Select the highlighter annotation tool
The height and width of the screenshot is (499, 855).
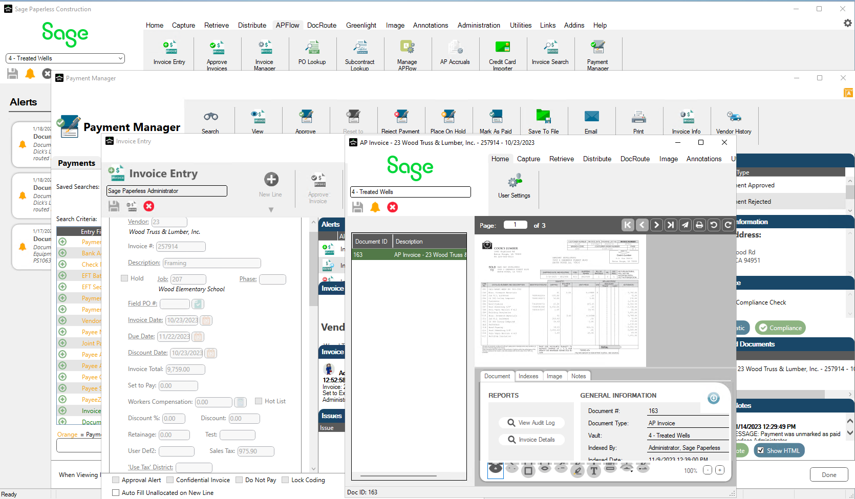[578, 470]
